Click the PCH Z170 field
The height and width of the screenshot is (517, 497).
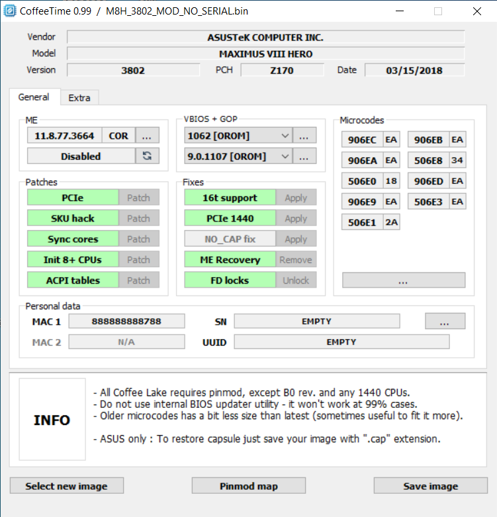pos(282,70)
